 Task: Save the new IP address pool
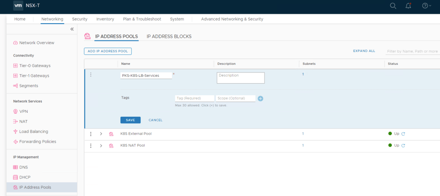point(130,120)
